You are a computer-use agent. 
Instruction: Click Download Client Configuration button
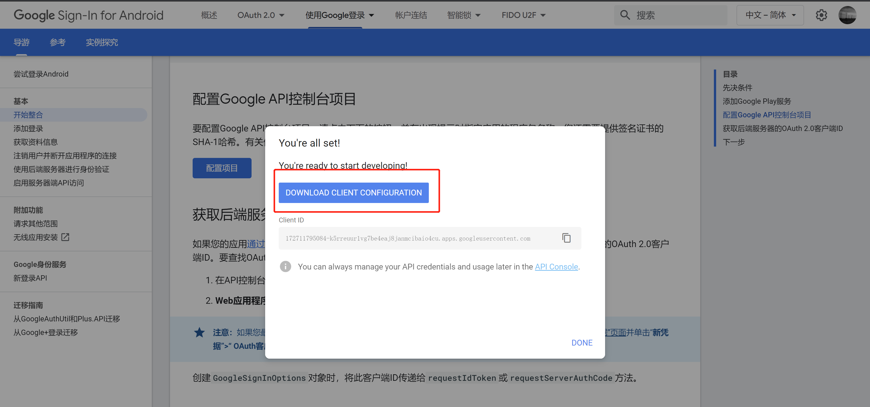pos(354,192)
